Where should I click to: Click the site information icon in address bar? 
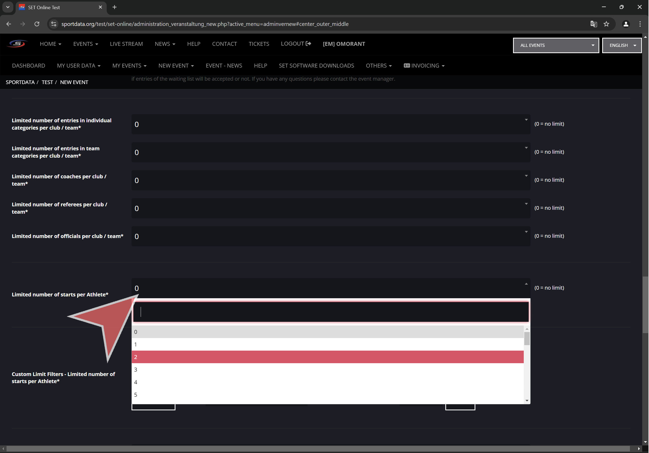[x=54, y=24]
